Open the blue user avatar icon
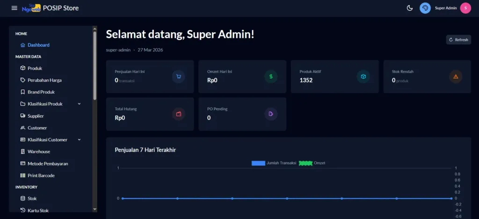 point(425,8)
